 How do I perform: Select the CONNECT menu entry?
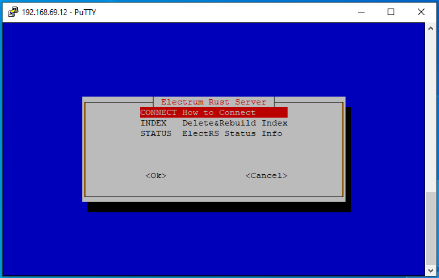[214, 112]
